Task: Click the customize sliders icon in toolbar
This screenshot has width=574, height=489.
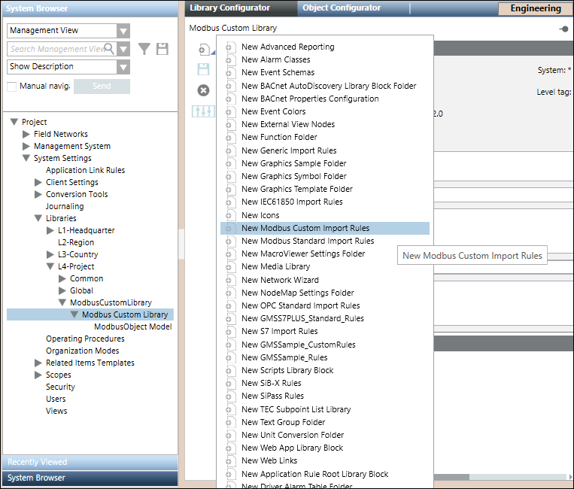Action: (x=203, y=111)
